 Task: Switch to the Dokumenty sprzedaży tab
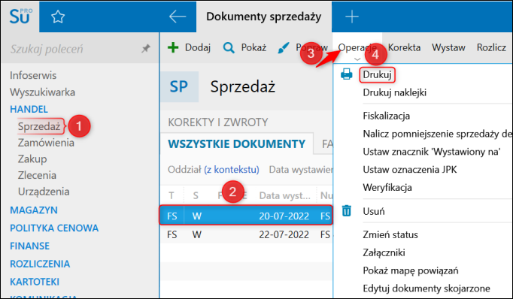click(264, 17)
